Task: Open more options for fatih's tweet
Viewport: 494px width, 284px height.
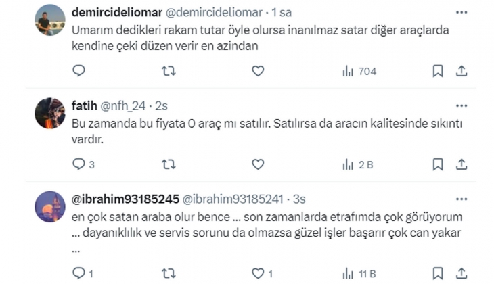Action: [x=462, y=106]
